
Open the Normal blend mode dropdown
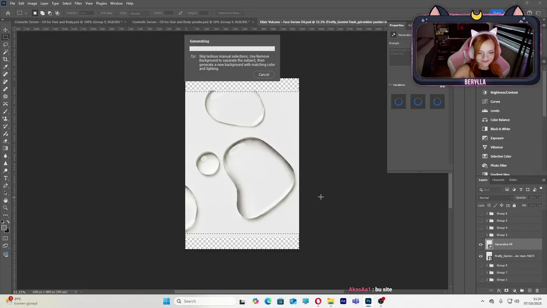point(496,198)
